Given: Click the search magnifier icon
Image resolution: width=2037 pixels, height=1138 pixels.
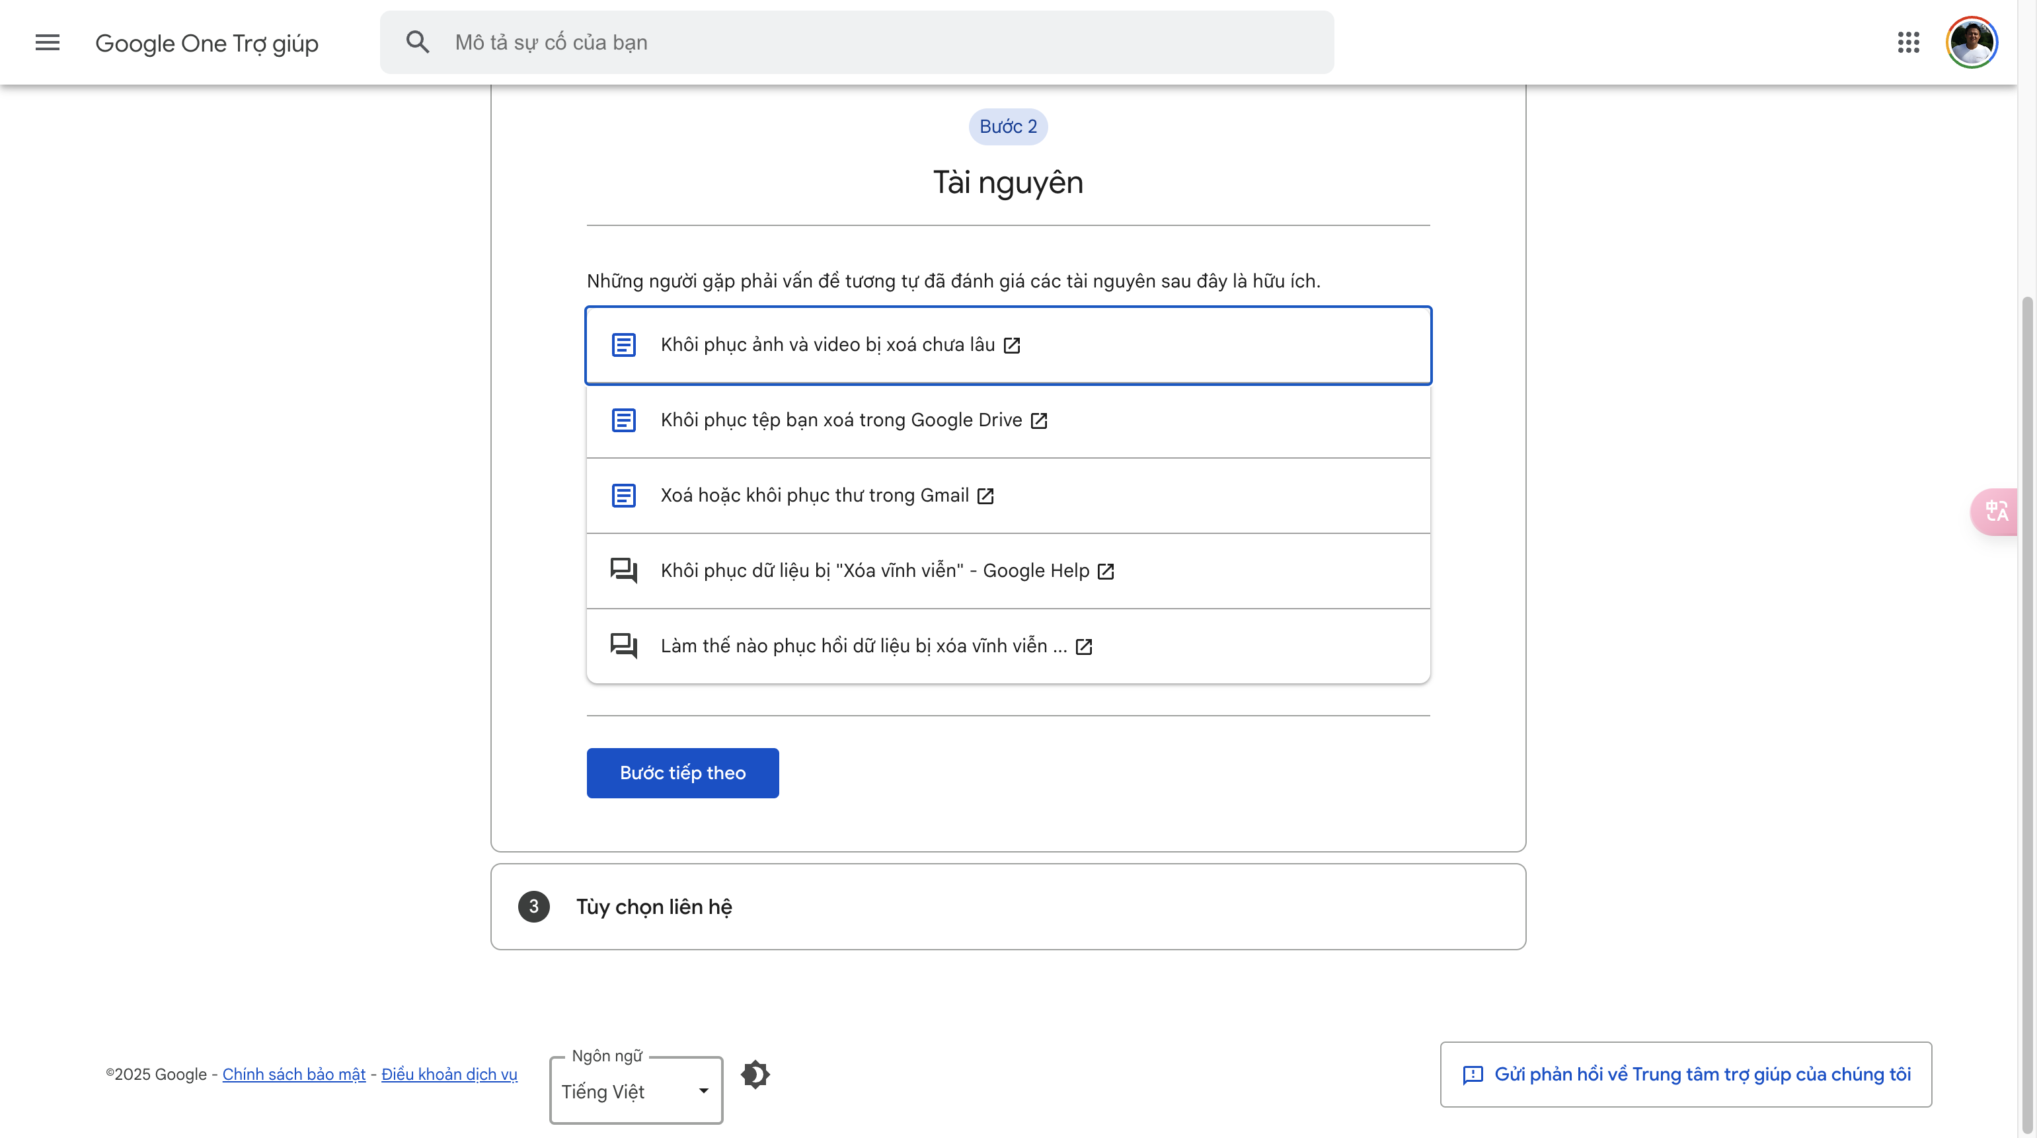Looking at the screenshot, I should (418, 42).
